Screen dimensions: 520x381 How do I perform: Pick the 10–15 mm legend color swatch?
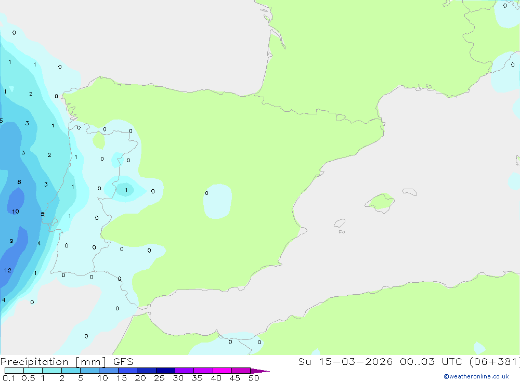click(x=109, y=371)
